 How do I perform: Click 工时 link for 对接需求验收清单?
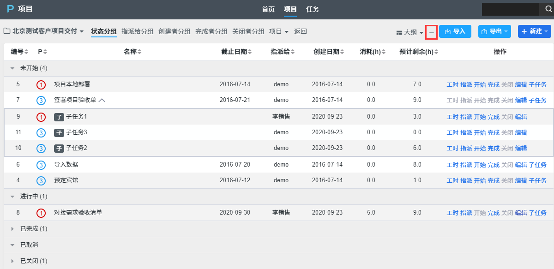[452, 213]
